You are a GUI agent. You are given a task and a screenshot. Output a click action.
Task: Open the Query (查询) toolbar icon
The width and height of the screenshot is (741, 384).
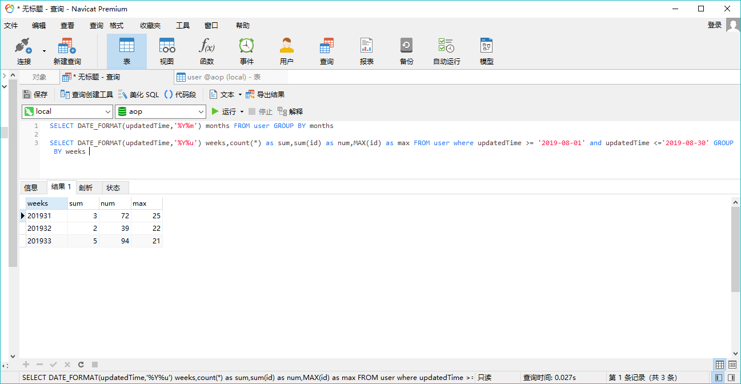click(327, 51)
